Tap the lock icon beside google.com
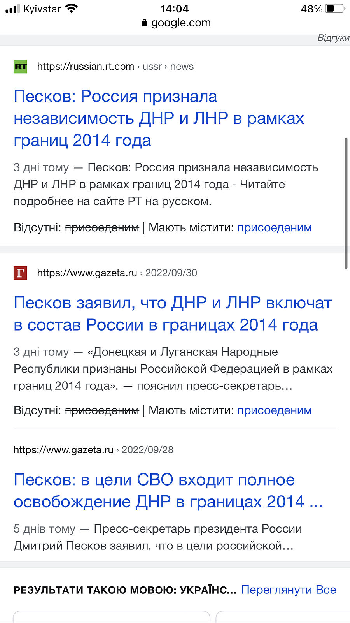The width and height of the screenshot is (350, 623). tap(145, 23)
